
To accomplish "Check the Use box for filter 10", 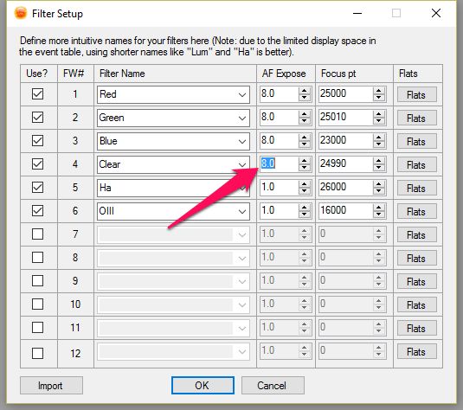I will click(37, 304).
